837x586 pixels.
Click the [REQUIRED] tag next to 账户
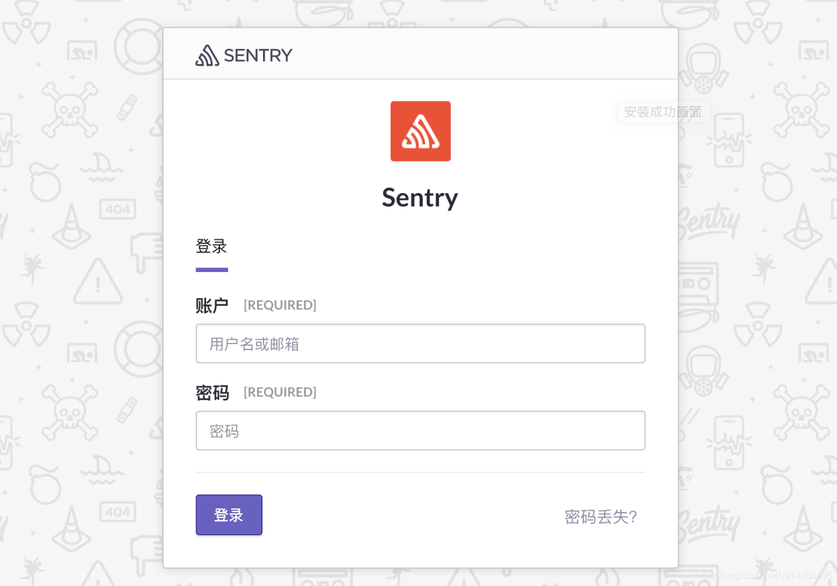(279, 305)
